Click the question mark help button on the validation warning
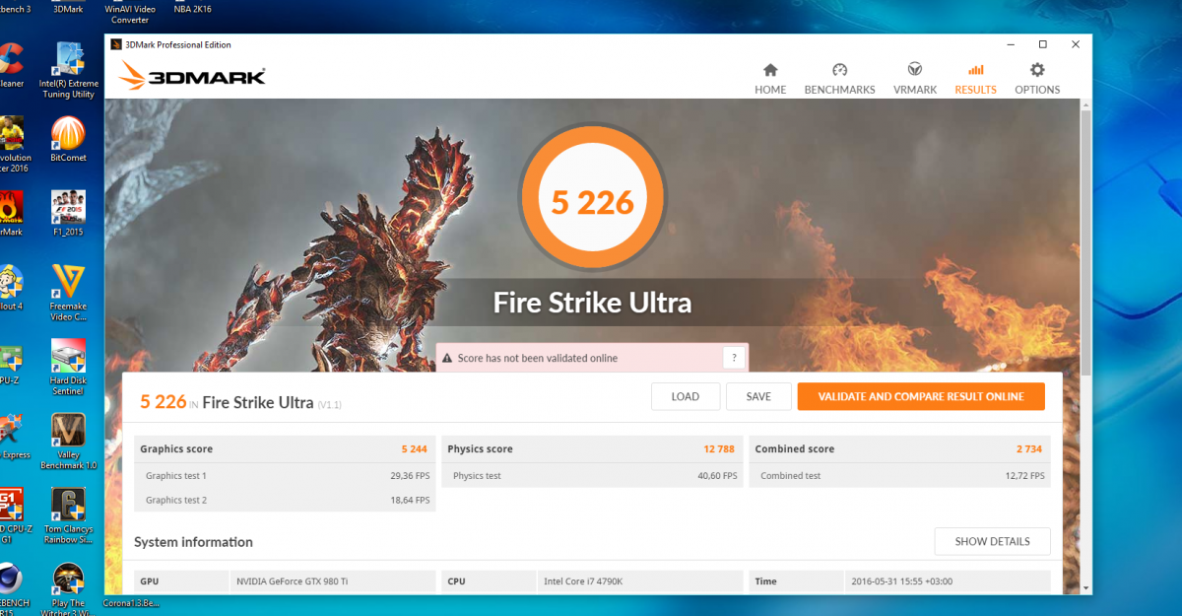The height and width of the screenshot is (616, 1182). click(732, 358)
